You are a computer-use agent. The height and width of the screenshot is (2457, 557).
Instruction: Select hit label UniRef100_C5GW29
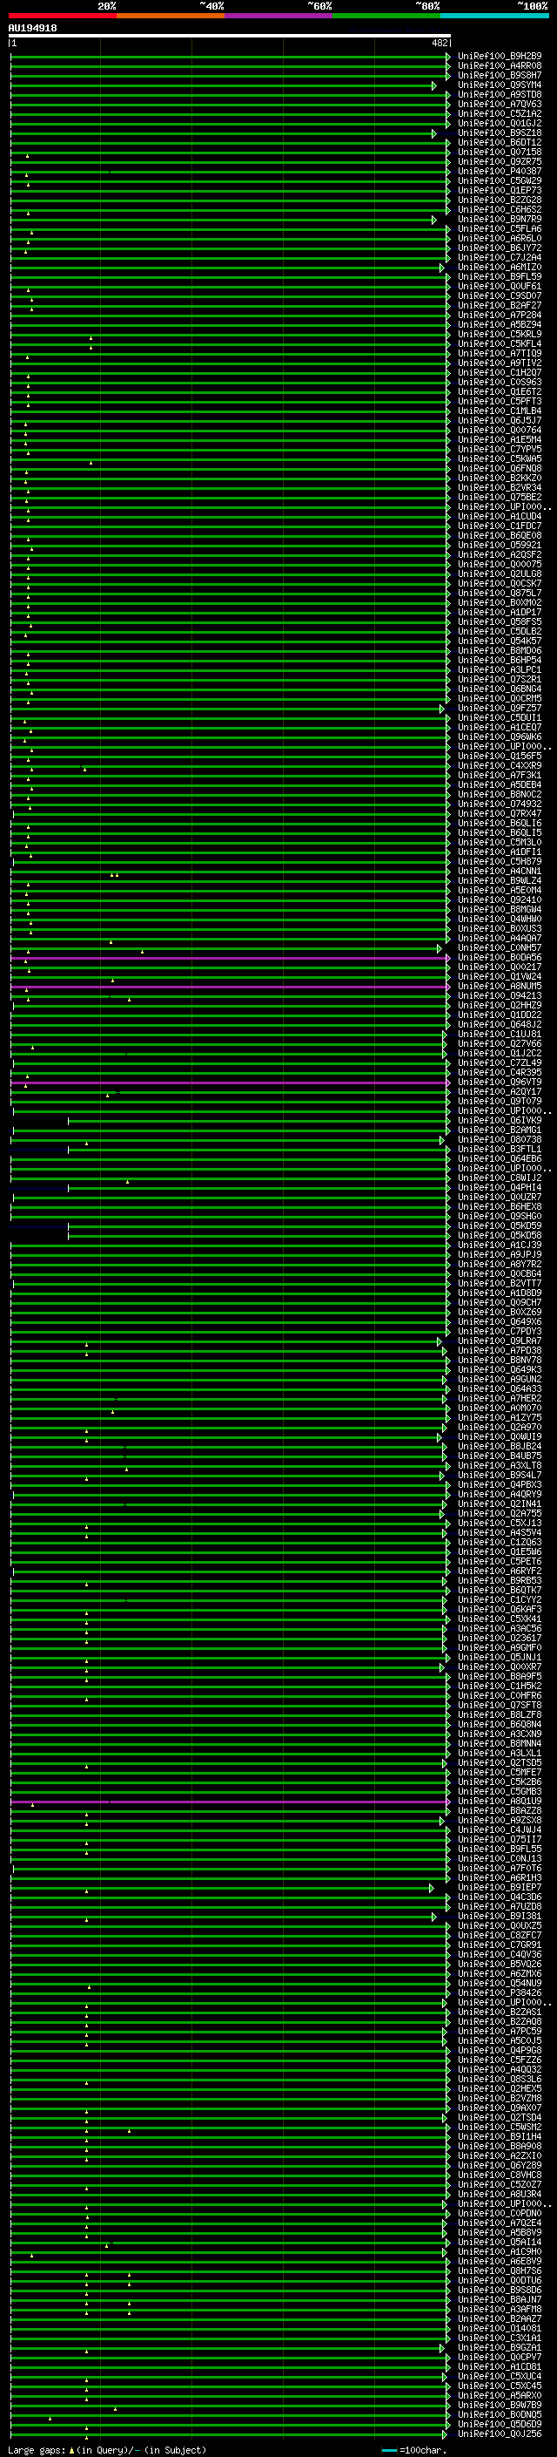tap(500, 180)
